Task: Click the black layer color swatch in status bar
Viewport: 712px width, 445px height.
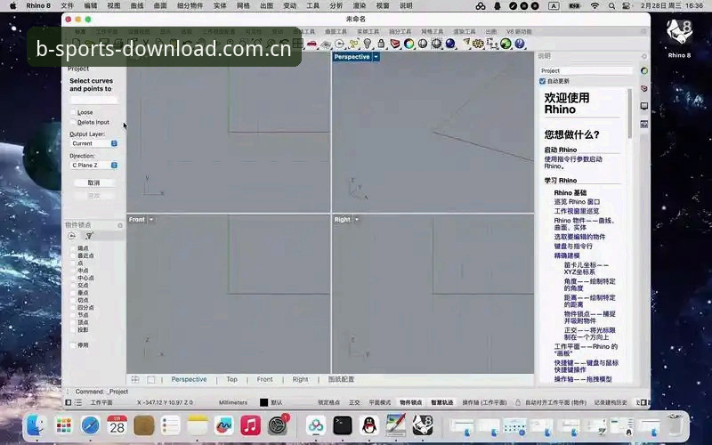Action: coord(263,402)
